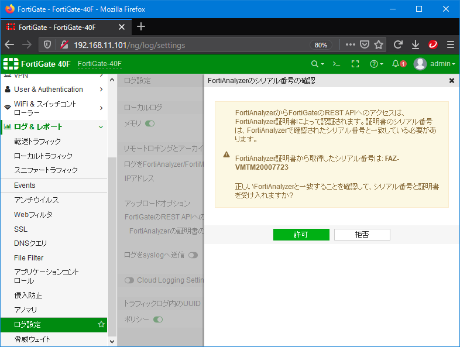
Task: Open tracking protection shield icon
Action: click(x=47, y=45)
